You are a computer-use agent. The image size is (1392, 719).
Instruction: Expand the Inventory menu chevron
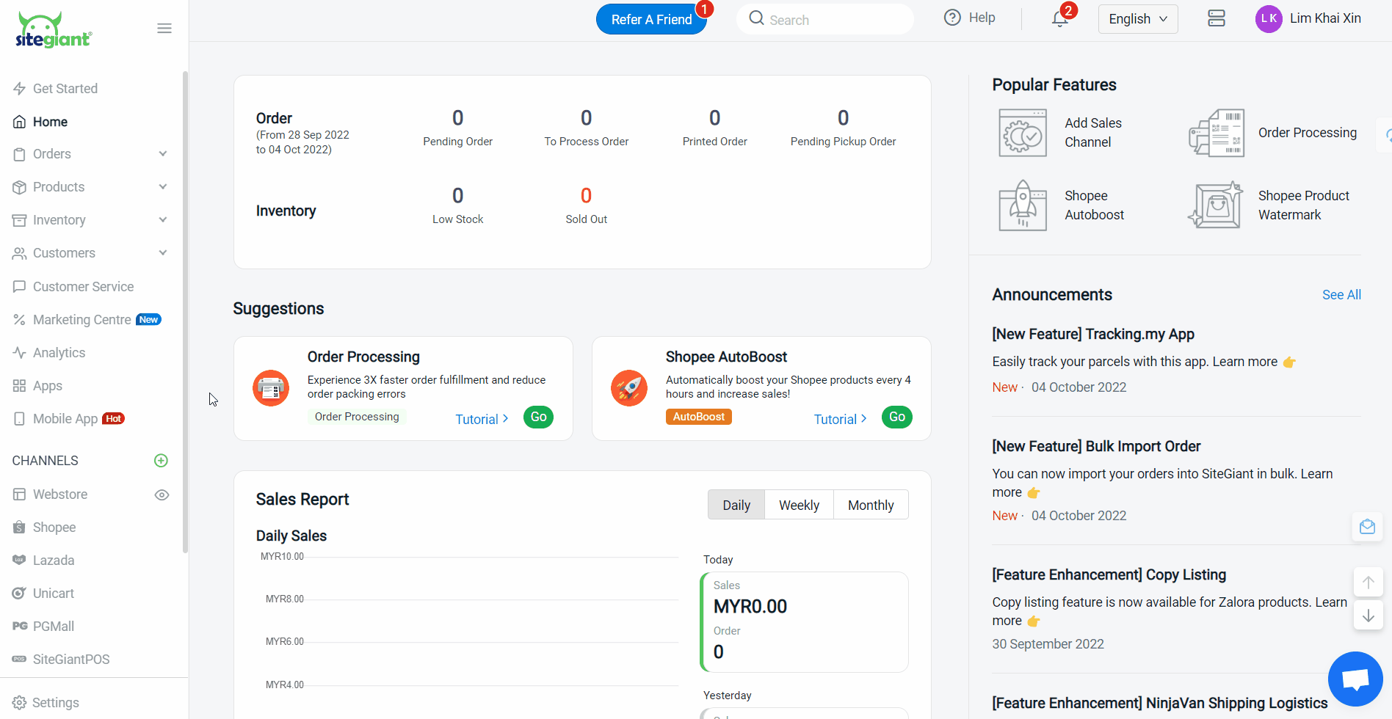163,220
